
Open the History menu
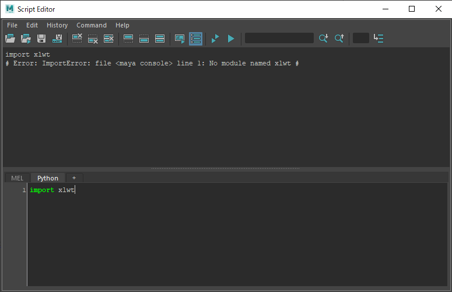tap(57, 25)
